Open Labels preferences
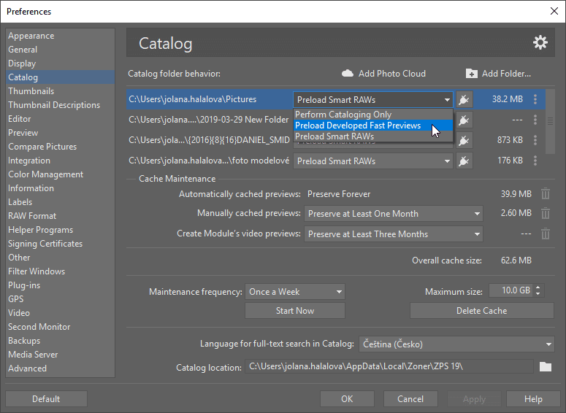 point(61,202)
